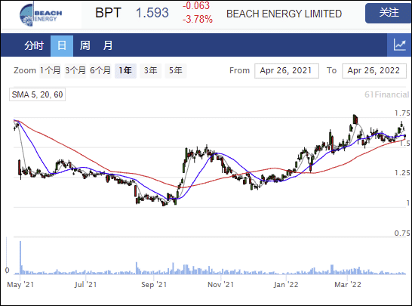Click the May '21 axis label

(20, 284)
